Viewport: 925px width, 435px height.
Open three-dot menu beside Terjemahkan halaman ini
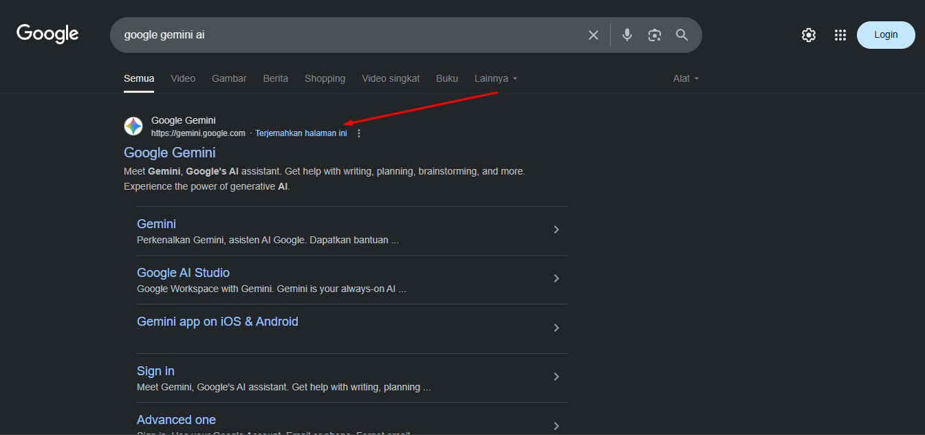(358, 133)
